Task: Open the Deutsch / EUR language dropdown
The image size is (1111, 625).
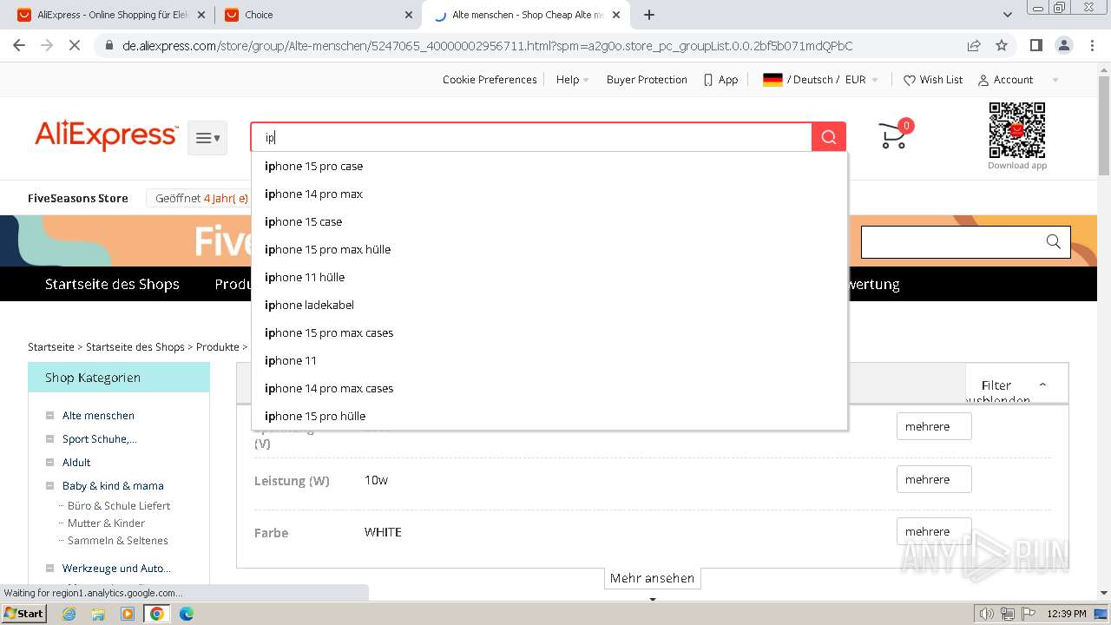Action: click(820, 79)
